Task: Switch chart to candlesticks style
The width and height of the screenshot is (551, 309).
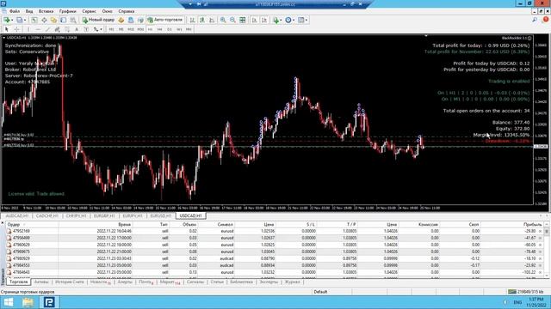Action: [202, 20]
